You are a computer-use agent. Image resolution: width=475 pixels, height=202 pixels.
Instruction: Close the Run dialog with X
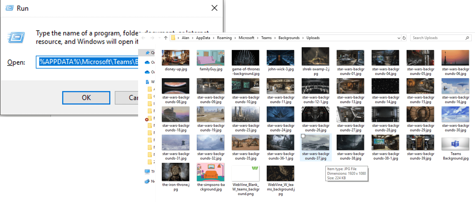tap(214, 8)
